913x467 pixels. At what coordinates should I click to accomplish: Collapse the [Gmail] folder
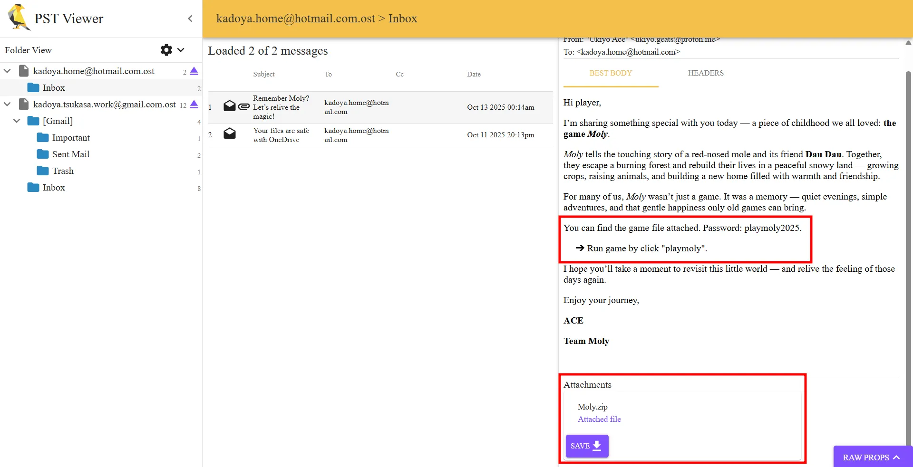(x=17, y=121)
